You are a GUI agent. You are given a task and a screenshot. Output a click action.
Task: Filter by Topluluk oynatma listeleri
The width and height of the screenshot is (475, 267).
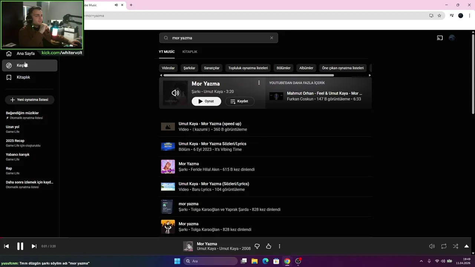248,68
